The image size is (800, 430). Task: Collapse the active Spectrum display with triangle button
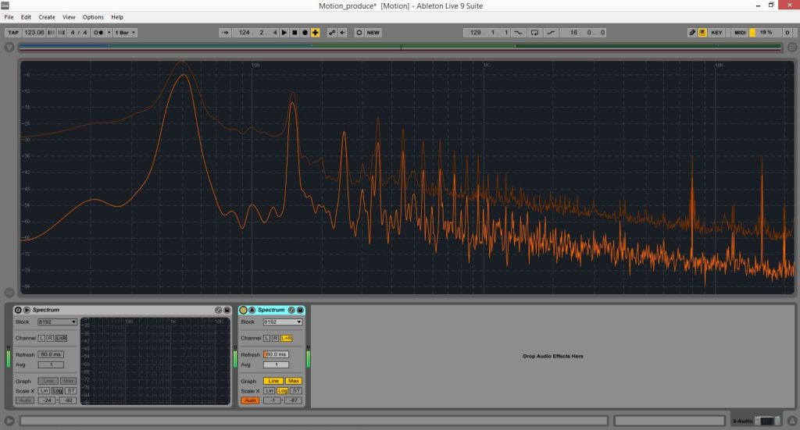point(252,310)
